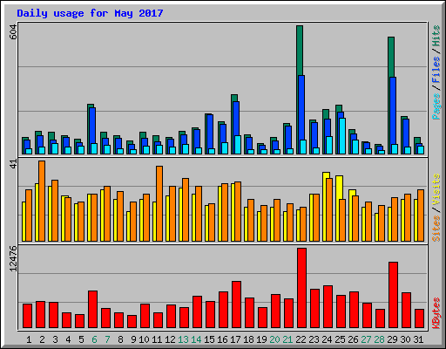Viewport: 446px width, 349px height.
Task: Click the "Daily usage for May 2017" title
Action: pos(90,13)
